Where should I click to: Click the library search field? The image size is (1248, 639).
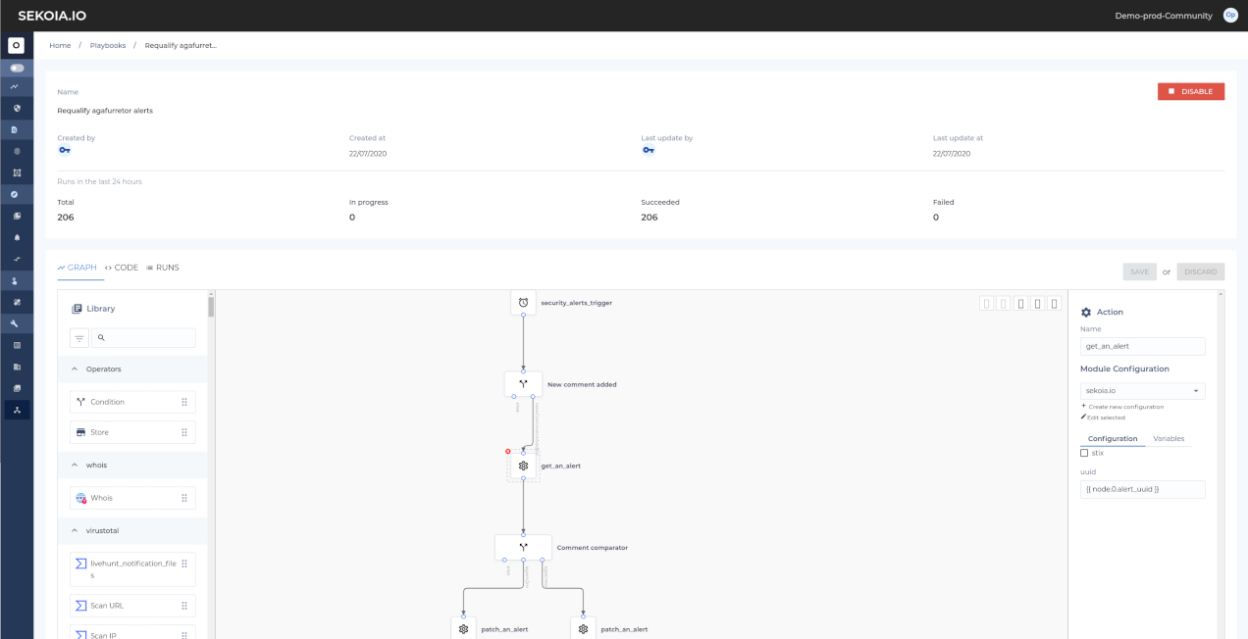(144, 337)
